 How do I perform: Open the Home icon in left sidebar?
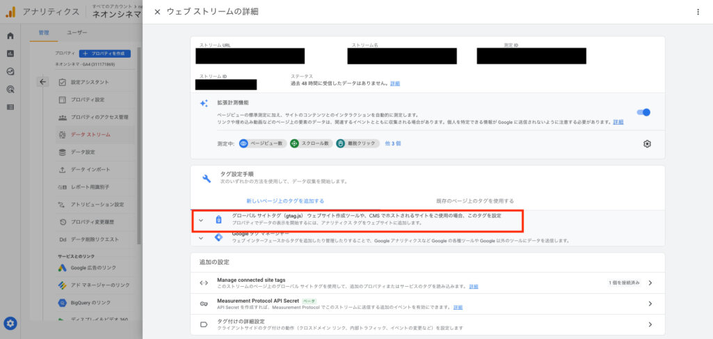click(10, 36)
